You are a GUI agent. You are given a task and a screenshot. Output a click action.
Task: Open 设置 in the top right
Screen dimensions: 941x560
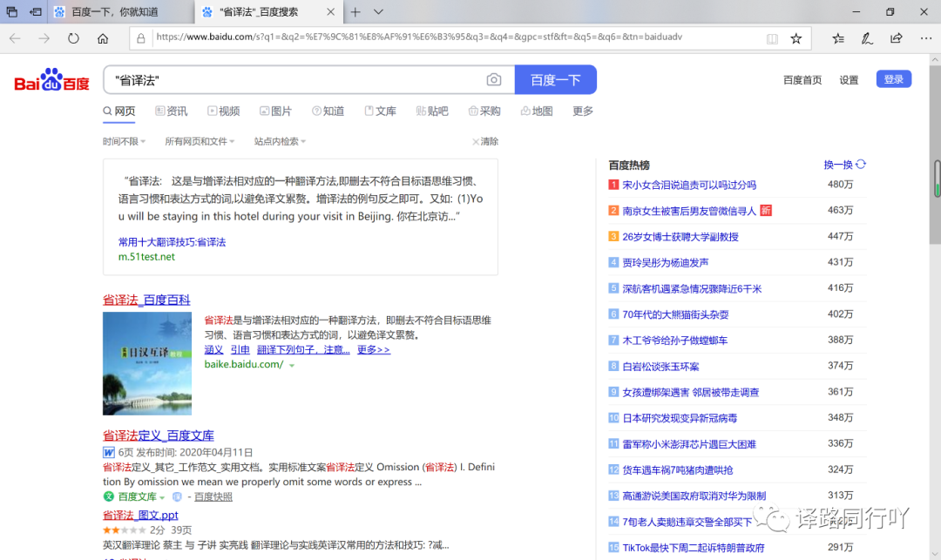coord(849,80)
